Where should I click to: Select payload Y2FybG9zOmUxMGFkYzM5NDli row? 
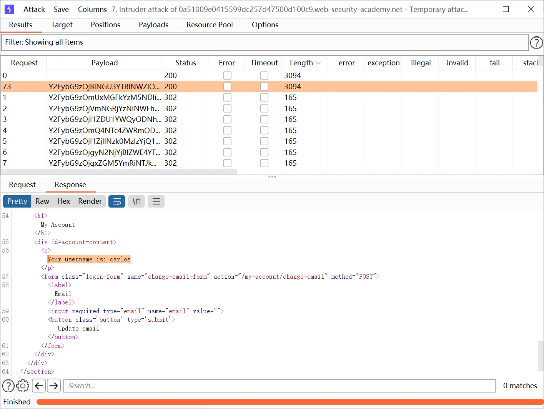pos(269,98)
